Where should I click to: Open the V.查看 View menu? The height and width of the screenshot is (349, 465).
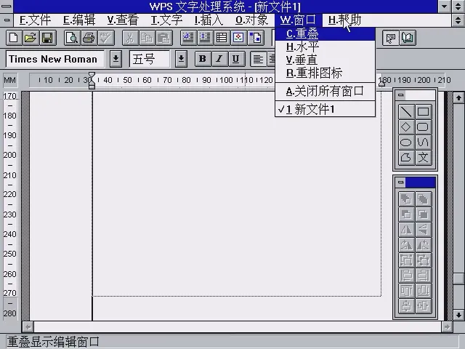pos(123,20)
